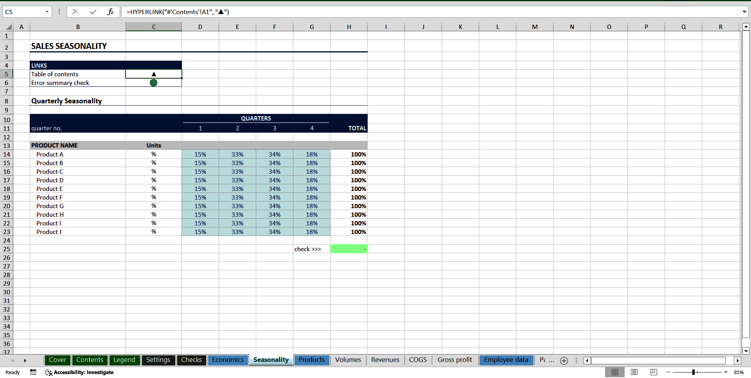Click the previous sheet tab arrow
751x378 pixels.
pyautogui.click(x=13, y=360)
